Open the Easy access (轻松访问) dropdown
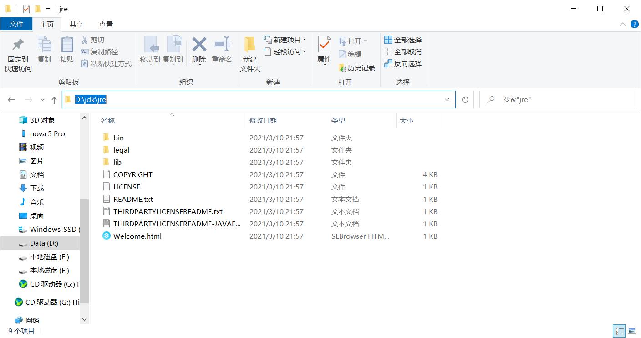 (x=285, y=52)
